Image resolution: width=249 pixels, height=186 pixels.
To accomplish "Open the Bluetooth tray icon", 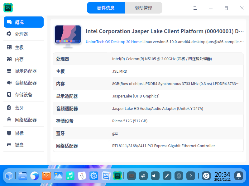I will pyautogui.click(x=179, y=176).
